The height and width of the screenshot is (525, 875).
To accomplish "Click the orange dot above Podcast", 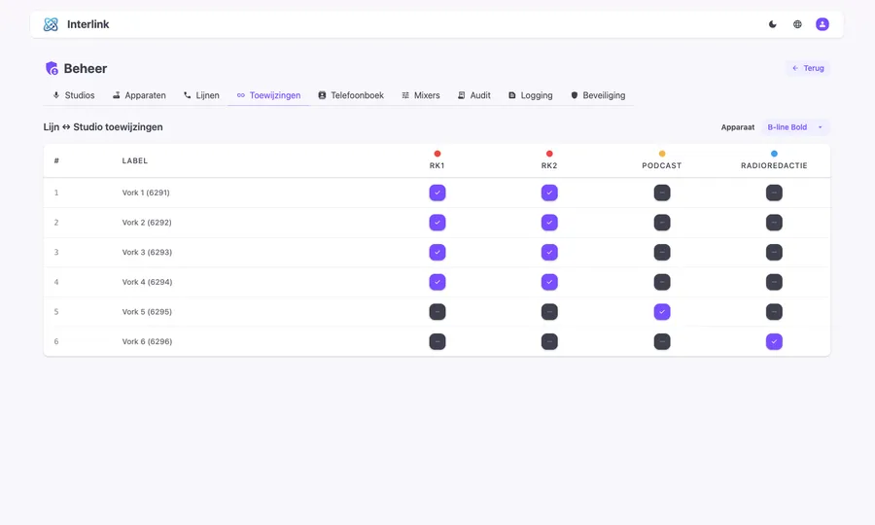I will [x=662, y=154].
